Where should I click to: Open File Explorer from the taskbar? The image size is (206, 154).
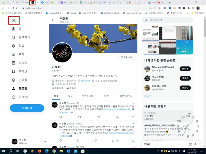pyautogui.click(x=61, y=151)
